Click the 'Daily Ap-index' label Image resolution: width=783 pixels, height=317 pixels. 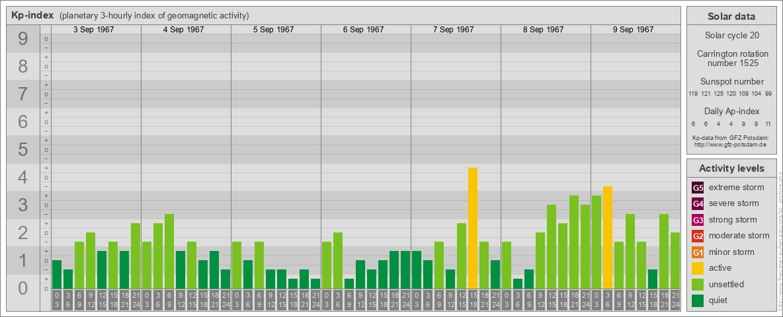pyautogui.click(x=731, y=111)
